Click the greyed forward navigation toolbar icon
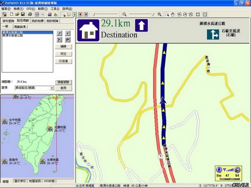This screenshot has height=188, width=251. (43, 14)
